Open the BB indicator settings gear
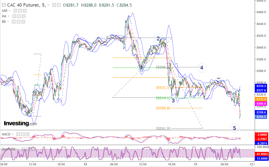The width and height of the screenshot is (269, 167). tap(18, 22)
